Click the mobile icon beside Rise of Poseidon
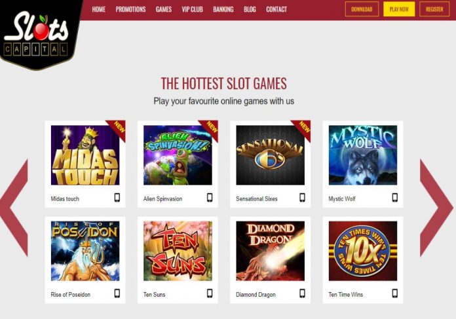456x319 pixels. tap(117, 293)
